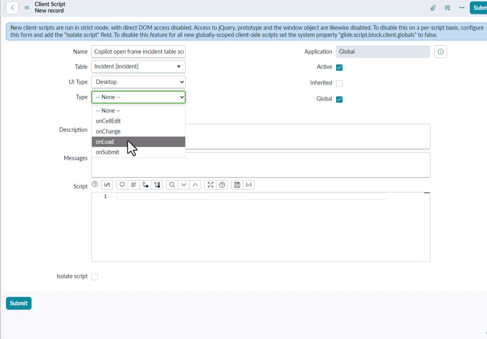Choose onSubmit from Type list

point(139,152)
